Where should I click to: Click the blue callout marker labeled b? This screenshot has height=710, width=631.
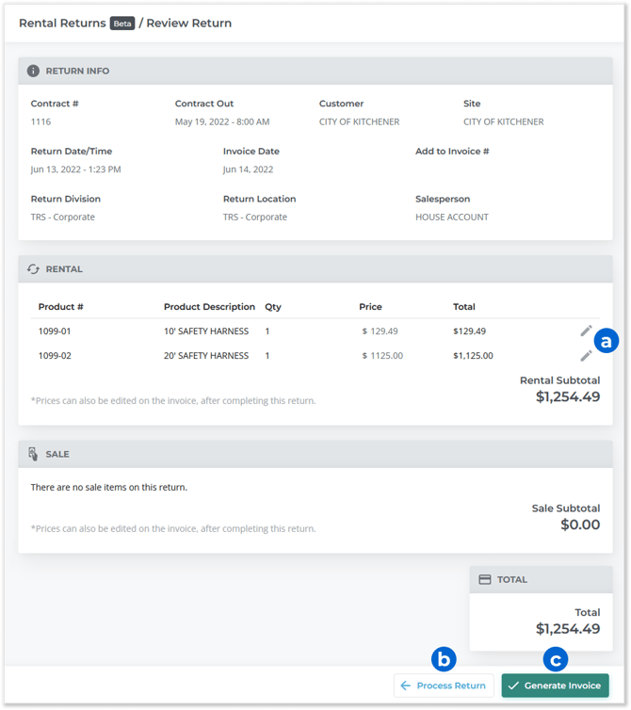[444, 659]
